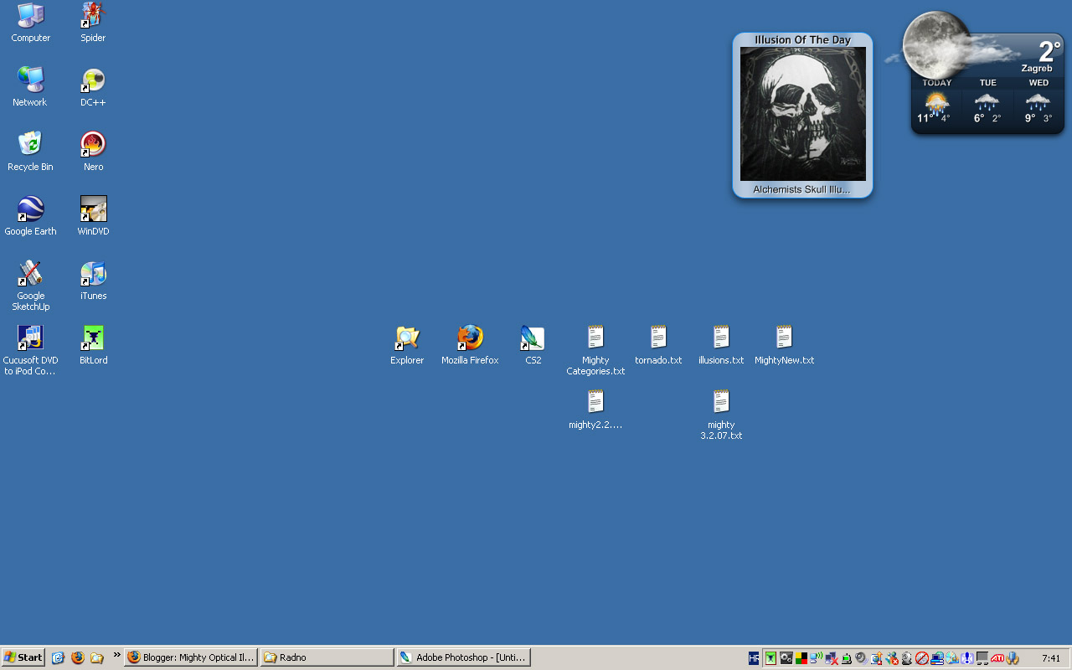Click the HR language indicator

click(x=754, y=658)
